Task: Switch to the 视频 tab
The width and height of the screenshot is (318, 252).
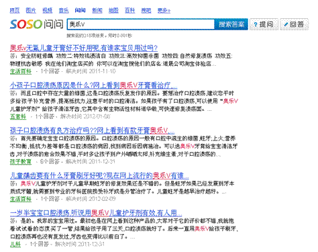Action: (x=48, y=10)
